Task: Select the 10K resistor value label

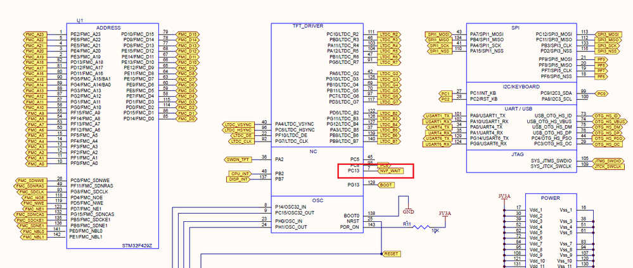Action: pyautogui.click(x=435, y=231)
